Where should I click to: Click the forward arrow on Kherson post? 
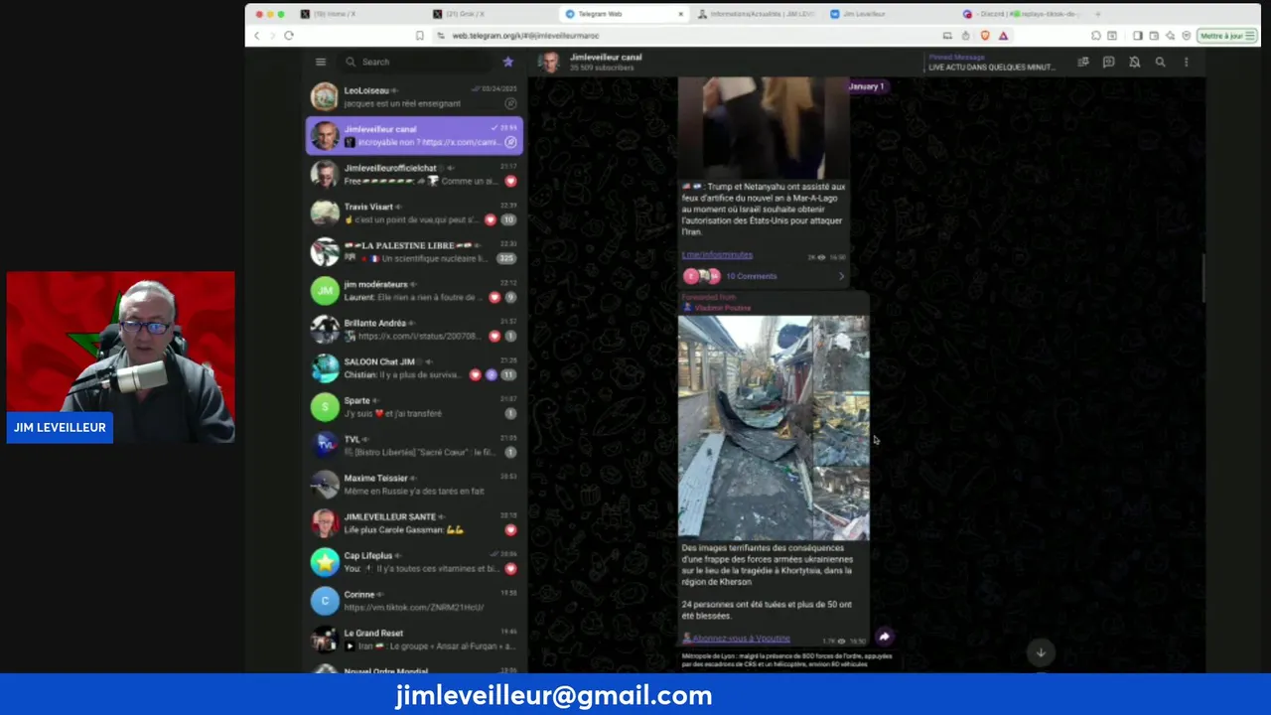(884, 637)
